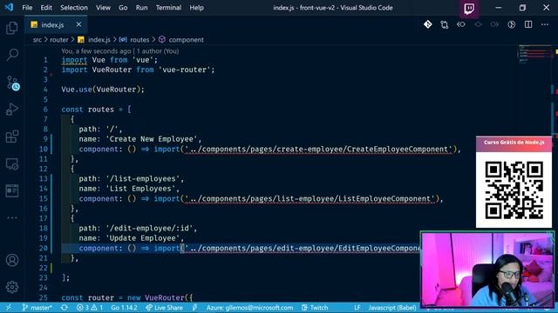This screenshot has height=313, width=558.
Task: Open the editor More Actions menu
Action: pyautogui.click(x=545, y=24)
